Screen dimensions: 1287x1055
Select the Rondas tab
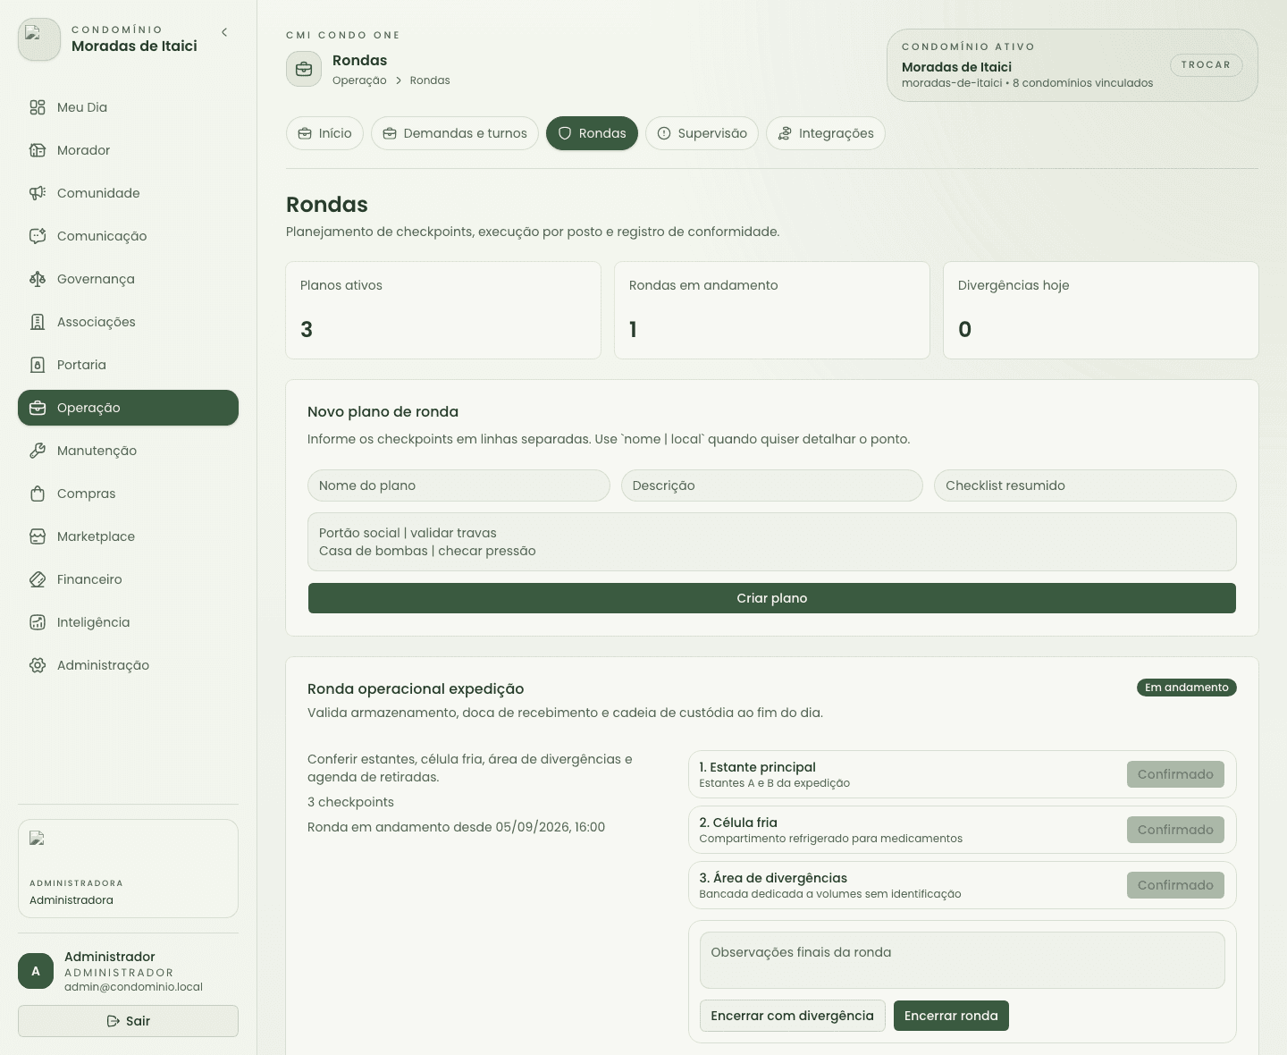(x=592, y=133)
